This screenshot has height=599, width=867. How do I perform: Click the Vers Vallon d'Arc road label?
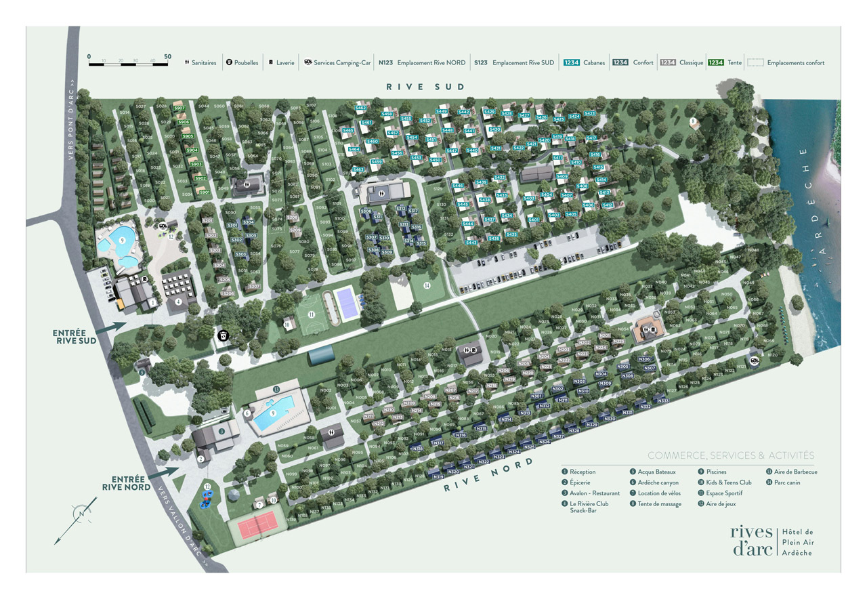point(184,526)
